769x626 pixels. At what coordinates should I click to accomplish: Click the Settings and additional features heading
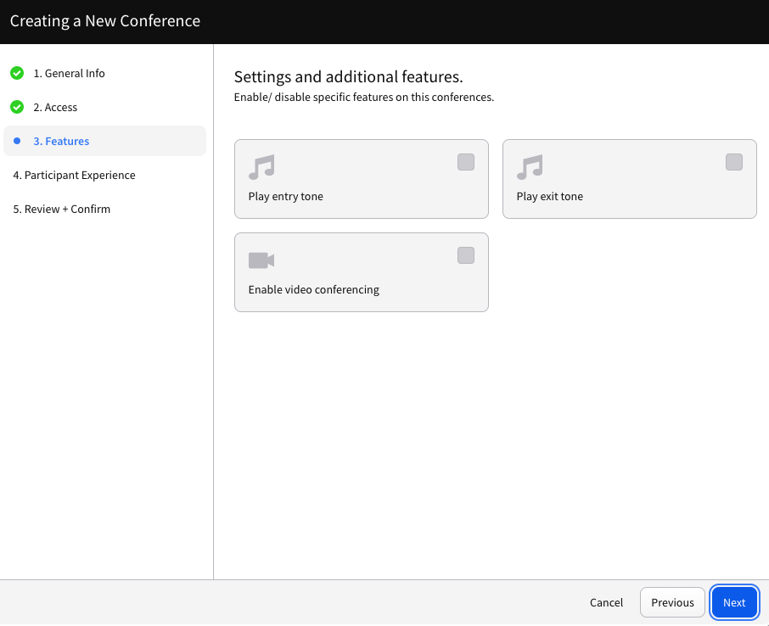point(349,76)
